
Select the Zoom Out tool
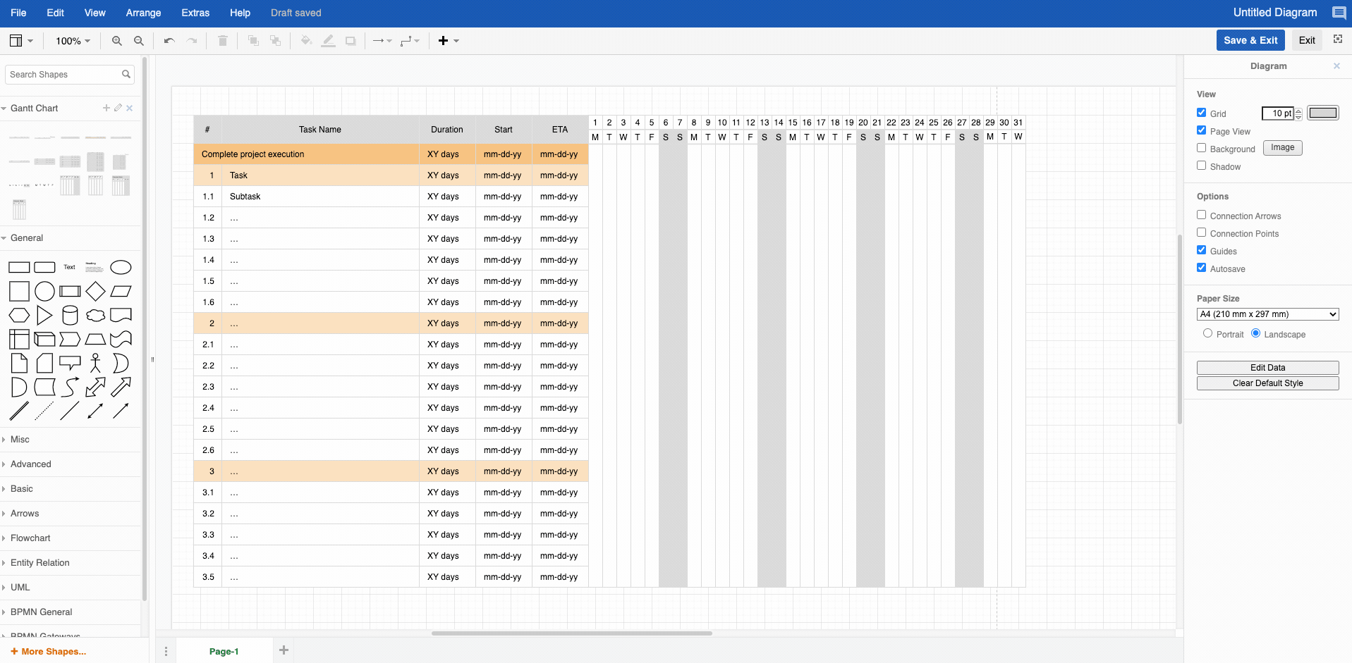pos(138,40)
